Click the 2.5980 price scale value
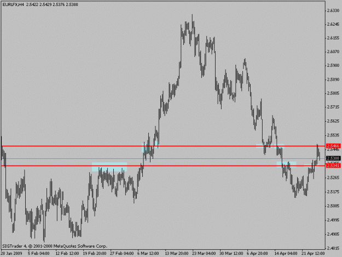Viewport: 342px width, 257px height. tap(333, 65)
